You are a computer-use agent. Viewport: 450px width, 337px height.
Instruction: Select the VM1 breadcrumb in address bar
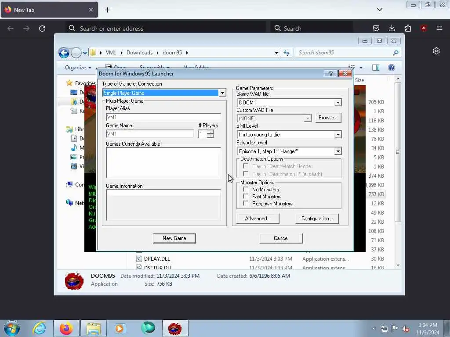point(111,53)
